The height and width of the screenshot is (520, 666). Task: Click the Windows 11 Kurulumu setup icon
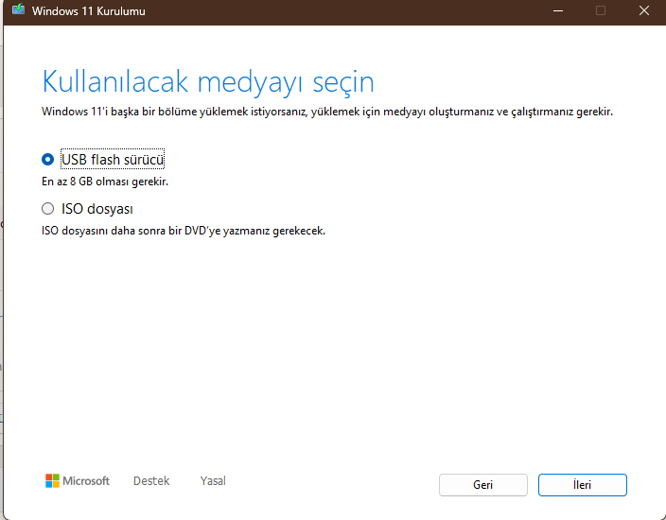click(18, 9)
